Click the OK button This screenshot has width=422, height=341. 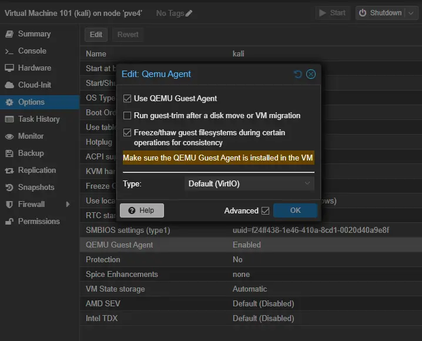tap(295, 210)
